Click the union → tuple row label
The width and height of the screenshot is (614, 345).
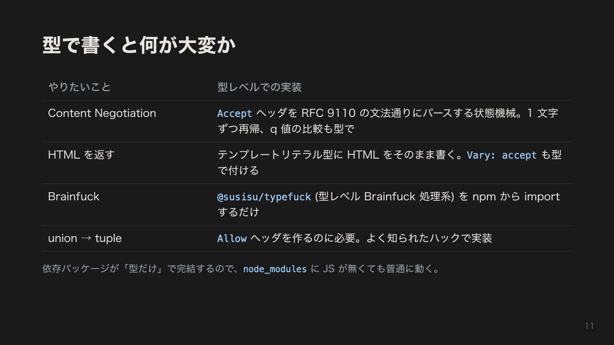85,238
